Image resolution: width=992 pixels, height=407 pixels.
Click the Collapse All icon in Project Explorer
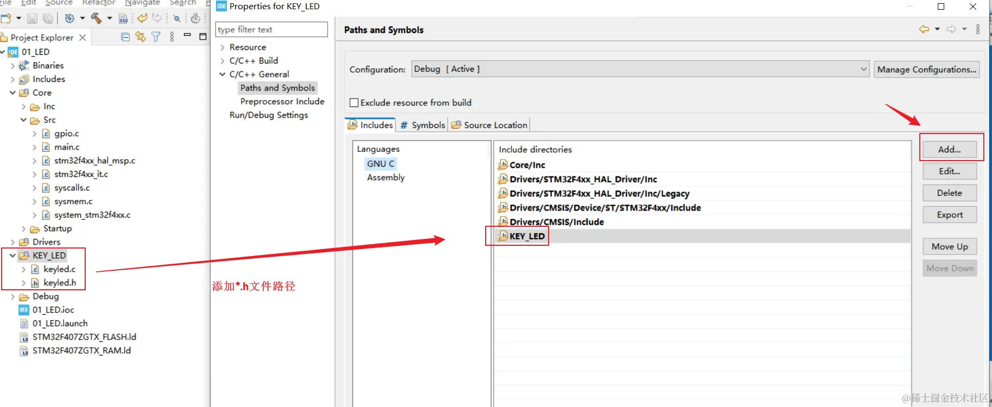pos(125,37)
